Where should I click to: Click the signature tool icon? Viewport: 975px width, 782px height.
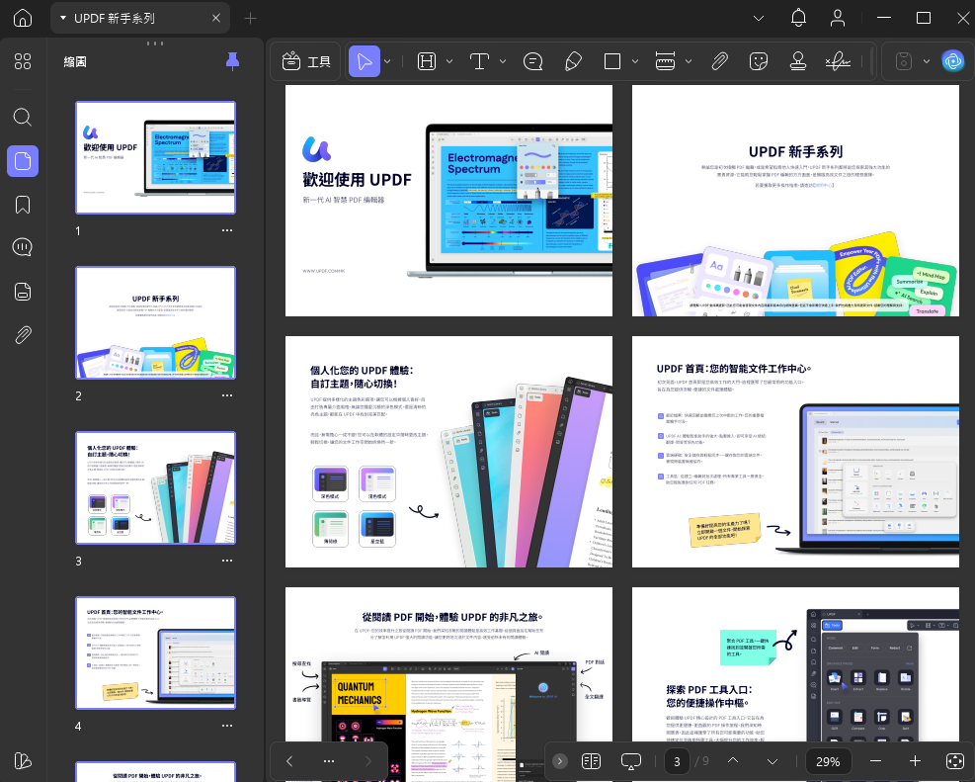pyautogui.click(x=838, y=61)
